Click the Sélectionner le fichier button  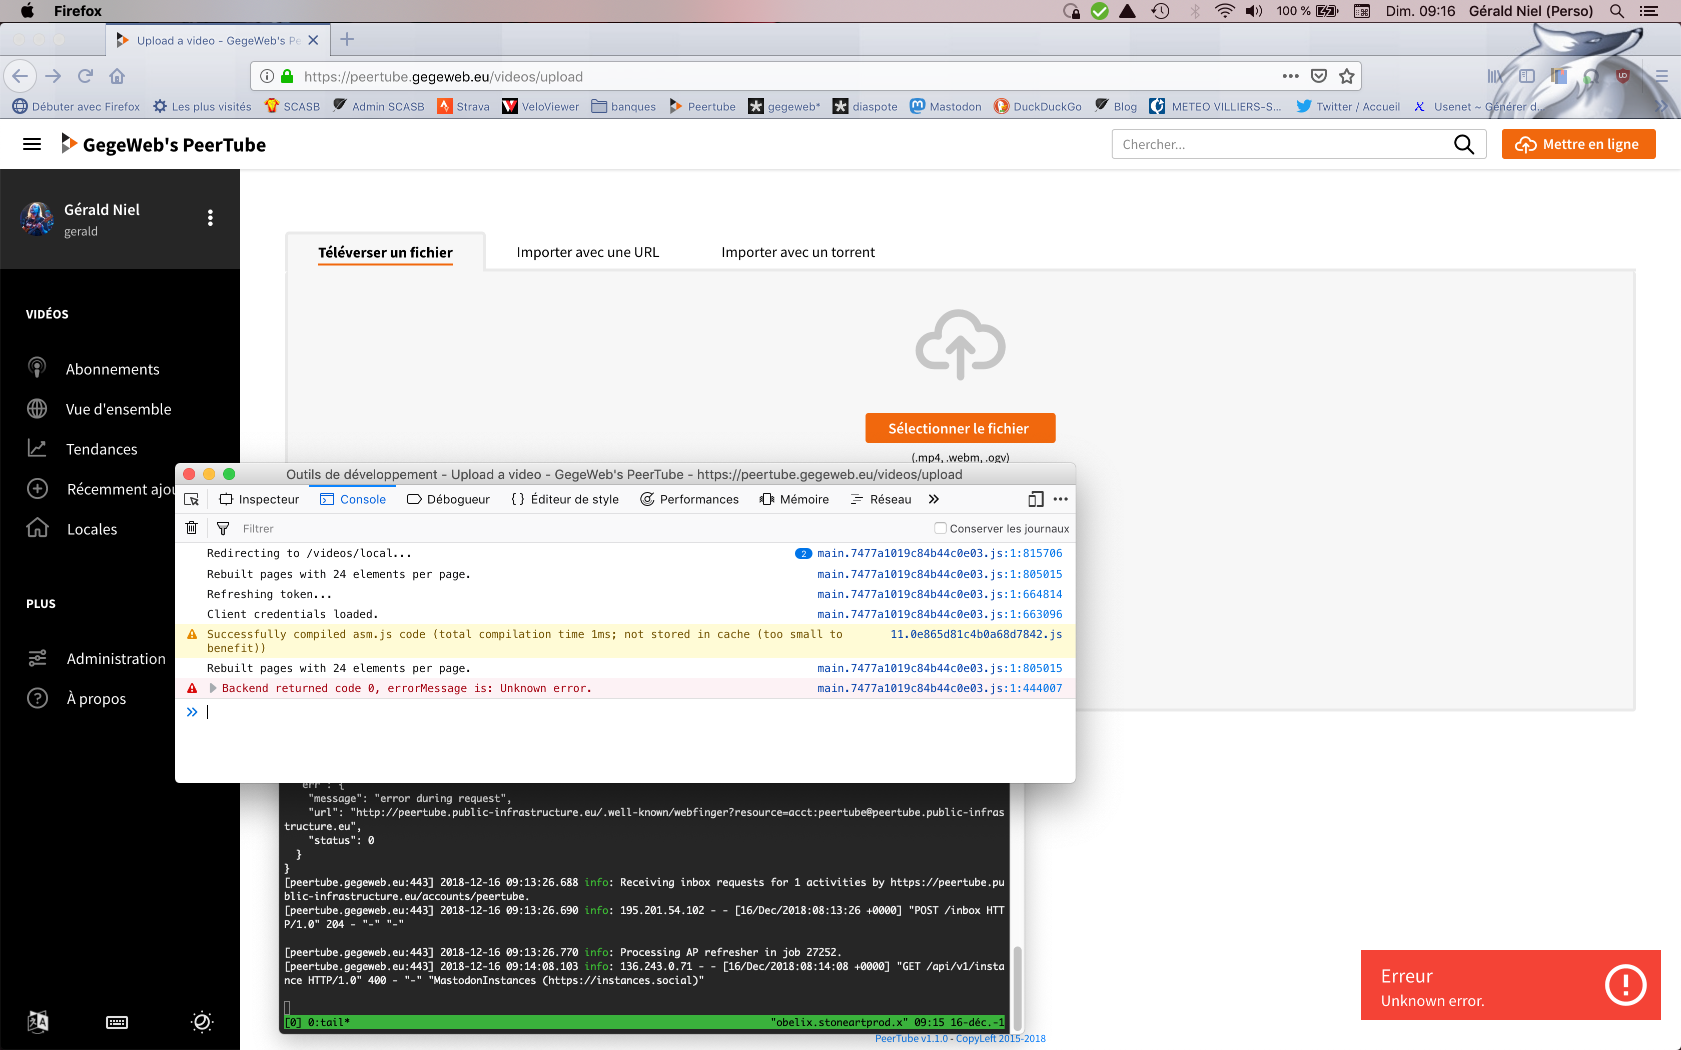960,428
